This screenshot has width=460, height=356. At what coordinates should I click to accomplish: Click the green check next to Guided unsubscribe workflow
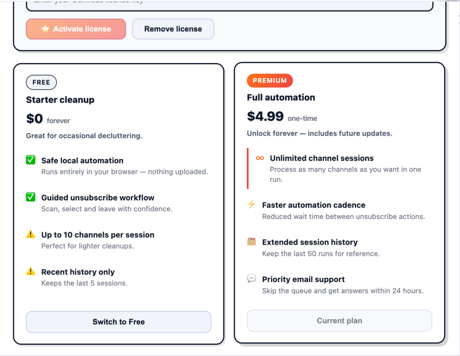point(31,197)
